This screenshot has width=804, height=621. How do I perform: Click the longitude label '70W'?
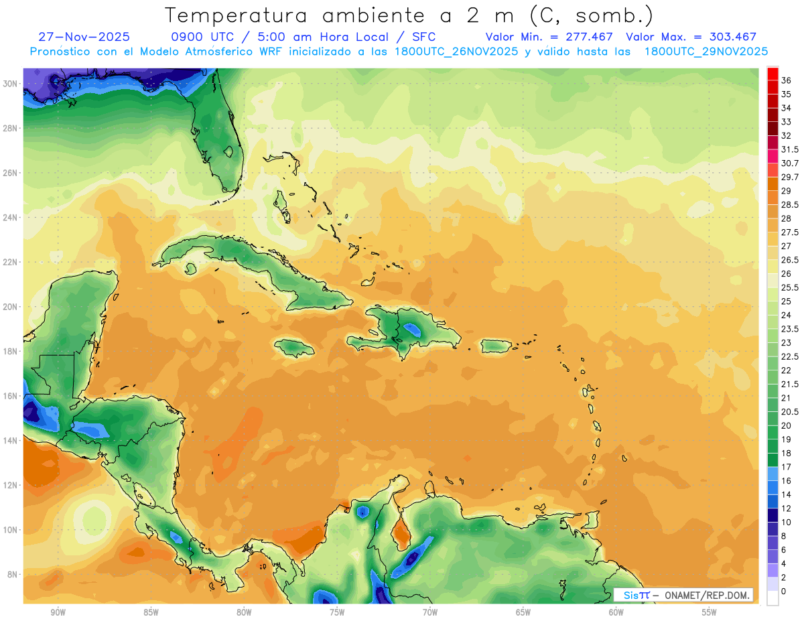430,613
